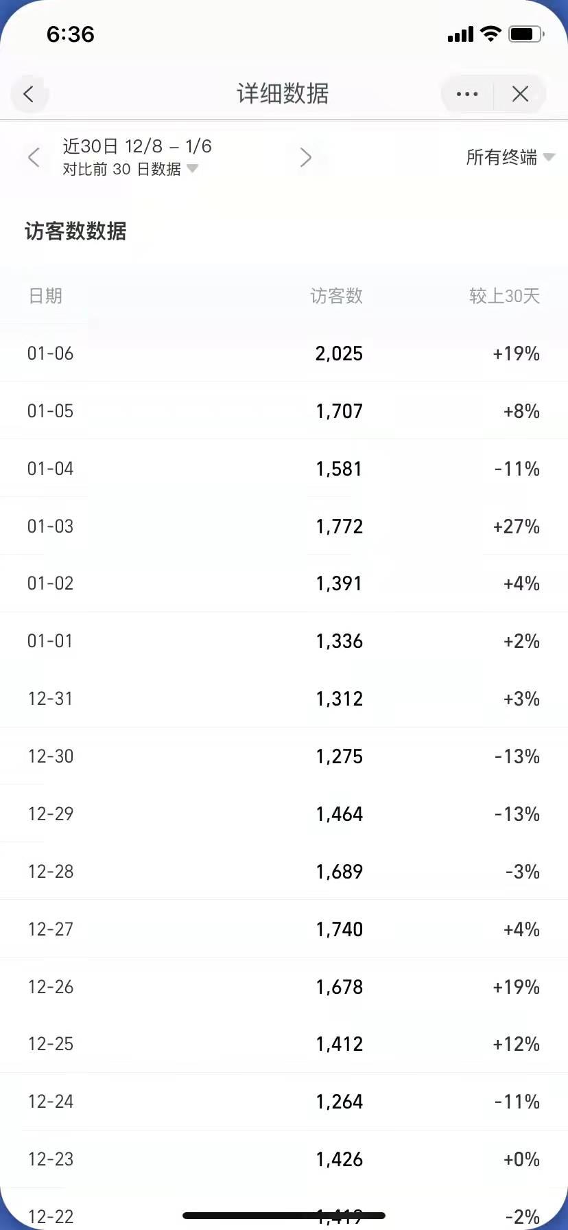This screenshot has width=568, height=1230.
Task: Tap the 详细数据 page title
Action: click(283, 93)
